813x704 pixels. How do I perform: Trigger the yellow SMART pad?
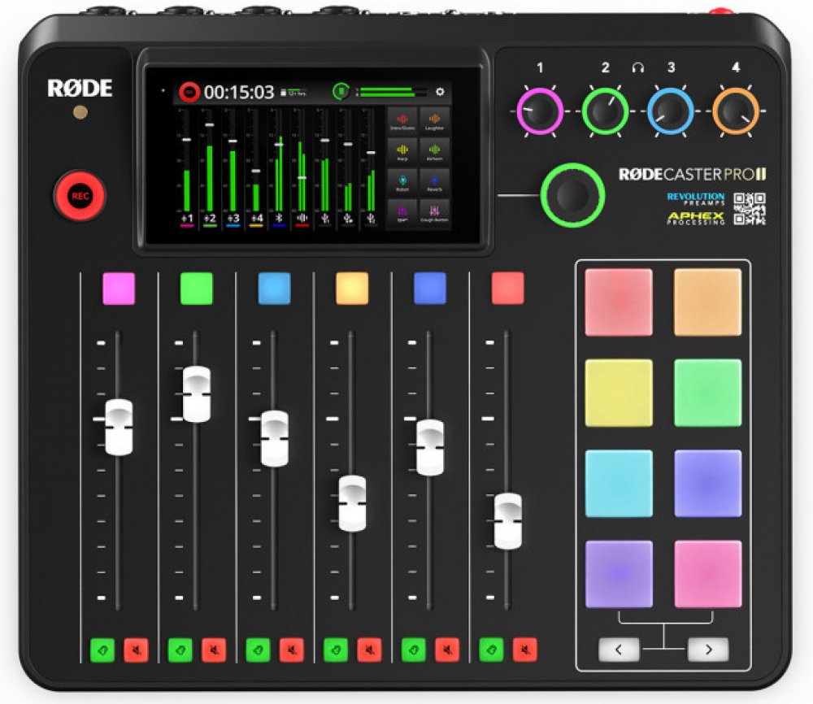pyautogui.click(x=619, y=393)
